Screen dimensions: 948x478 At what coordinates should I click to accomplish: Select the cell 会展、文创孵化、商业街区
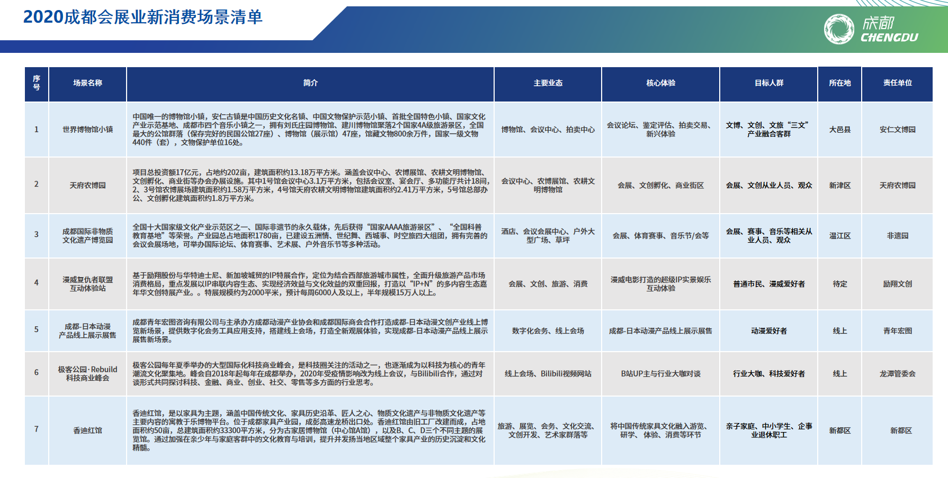tap(661, 186)
